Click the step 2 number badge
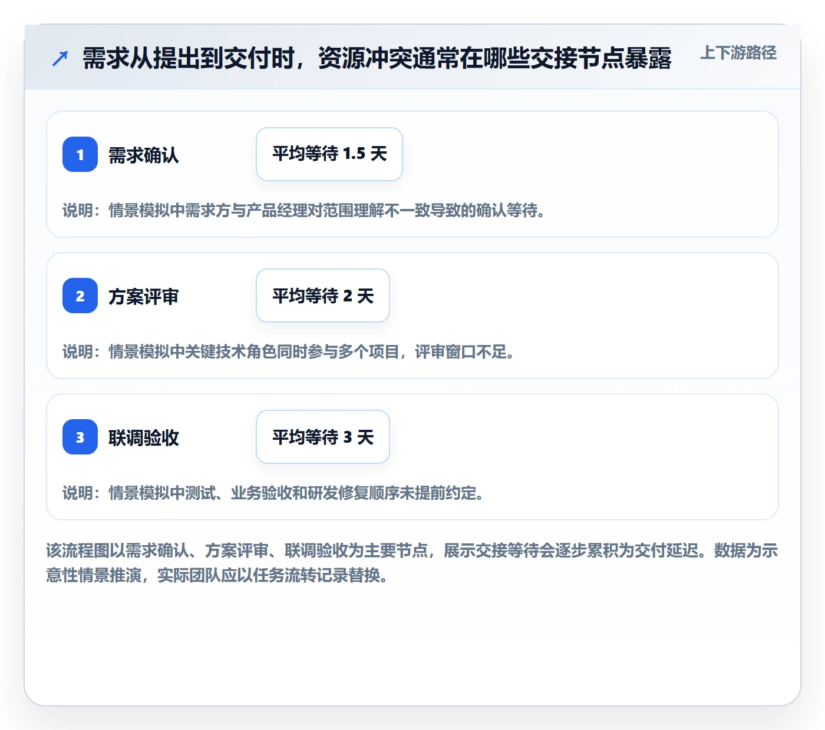This screenshot has height=730, width=825. pyautogui.click(x=80, y=296)
